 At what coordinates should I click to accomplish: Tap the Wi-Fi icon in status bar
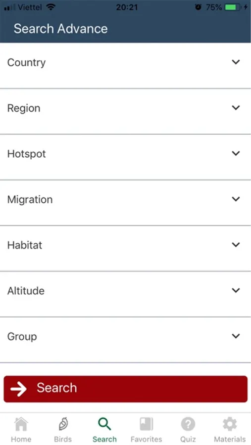coord(50,7)
